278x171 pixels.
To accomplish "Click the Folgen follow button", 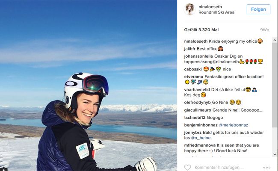I will pos(258,9).
